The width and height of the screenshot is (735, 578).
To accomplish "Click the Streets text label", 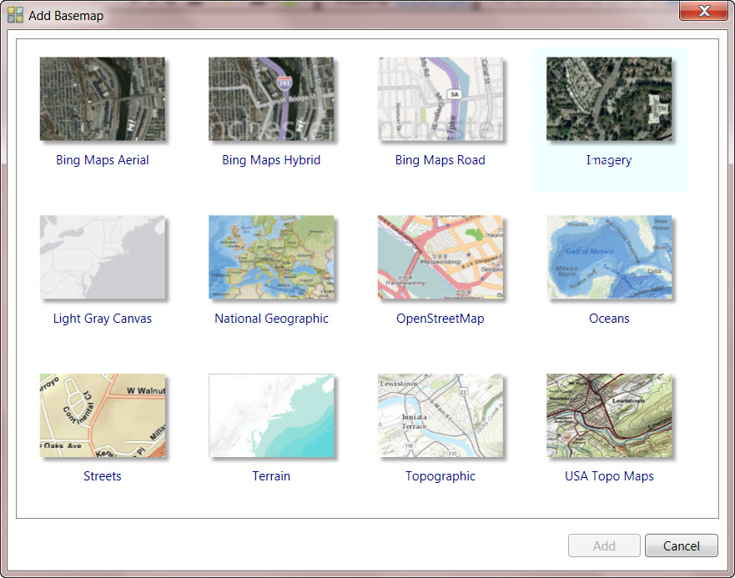I will [102, 476].
